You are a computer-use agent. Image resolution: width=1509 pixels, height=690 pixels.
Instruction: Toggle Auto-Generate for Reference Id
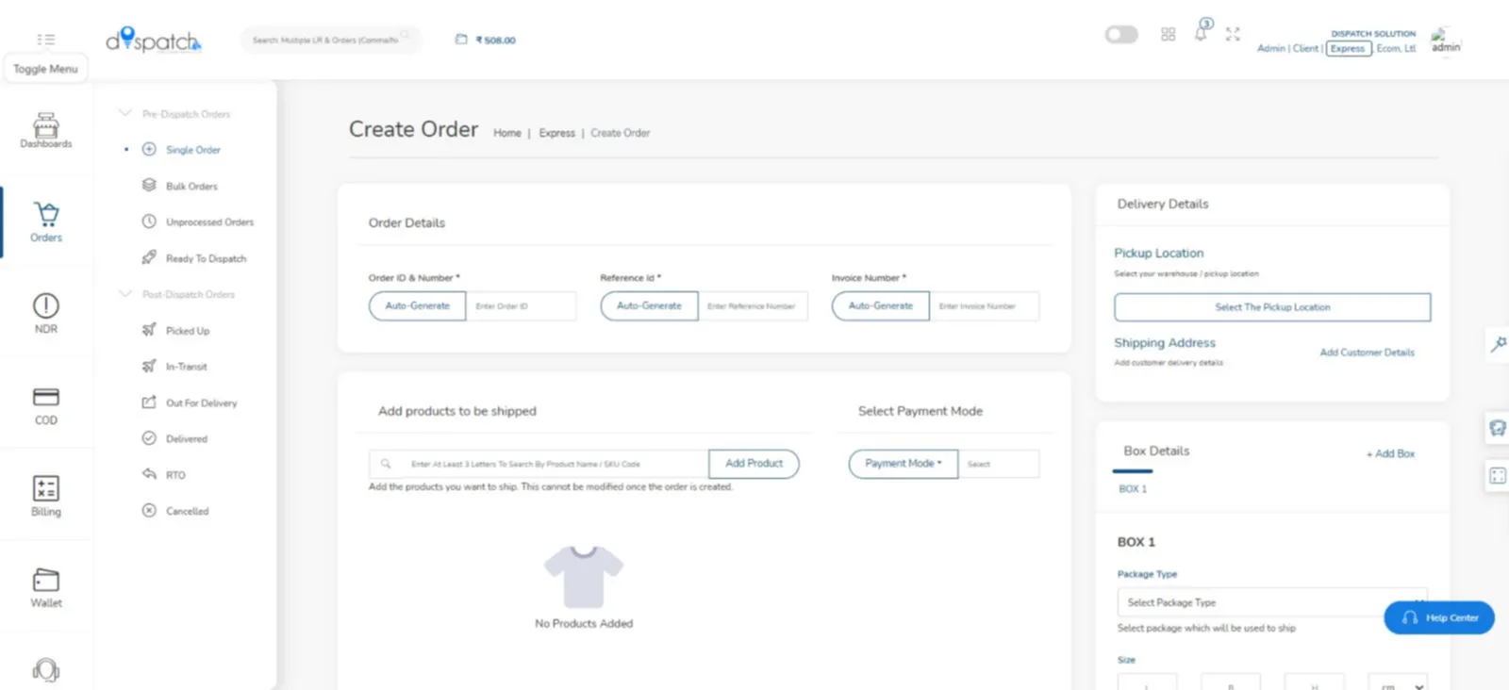(x=649, y=306)
